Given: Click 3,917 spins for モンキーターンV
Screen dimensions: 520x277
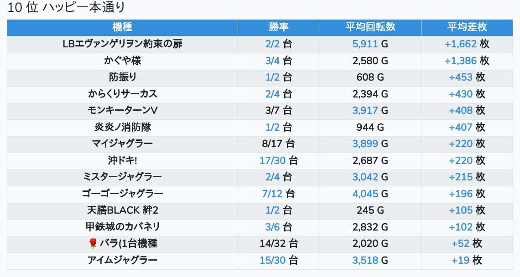Looking at the screenshot, I should (x=365, y=110).
